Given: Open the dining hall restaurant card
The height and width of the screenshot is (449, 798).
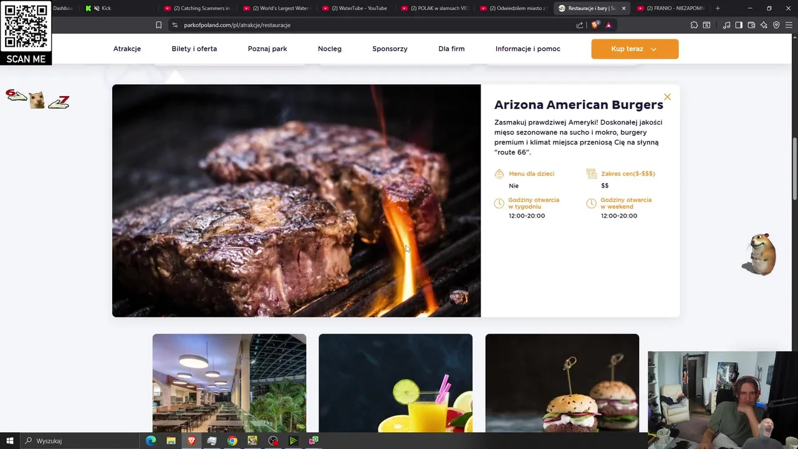Looking at the screenshot, I should (x=229, y=383).
